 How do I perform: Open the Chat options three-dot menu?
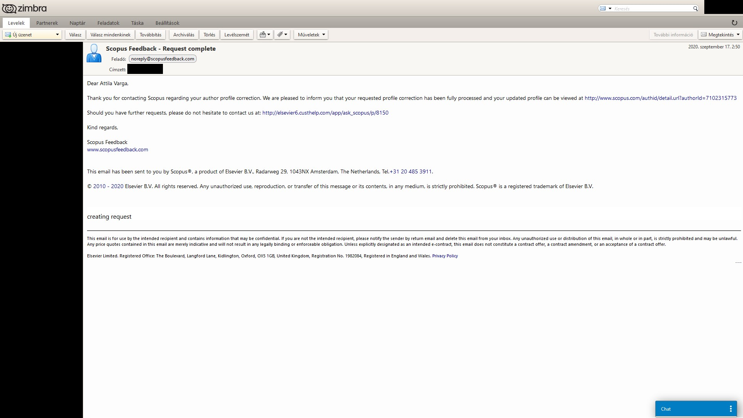[730, 409]
